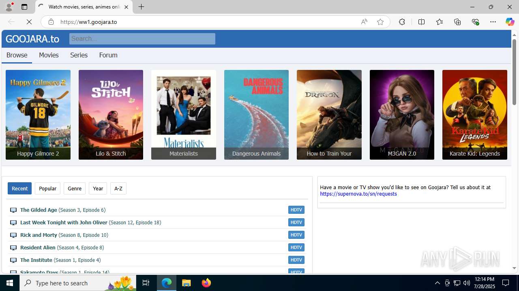Open the Copilot sidebar icon
Image resolution: width=519 pixels, height=291 pixels.
510,22
